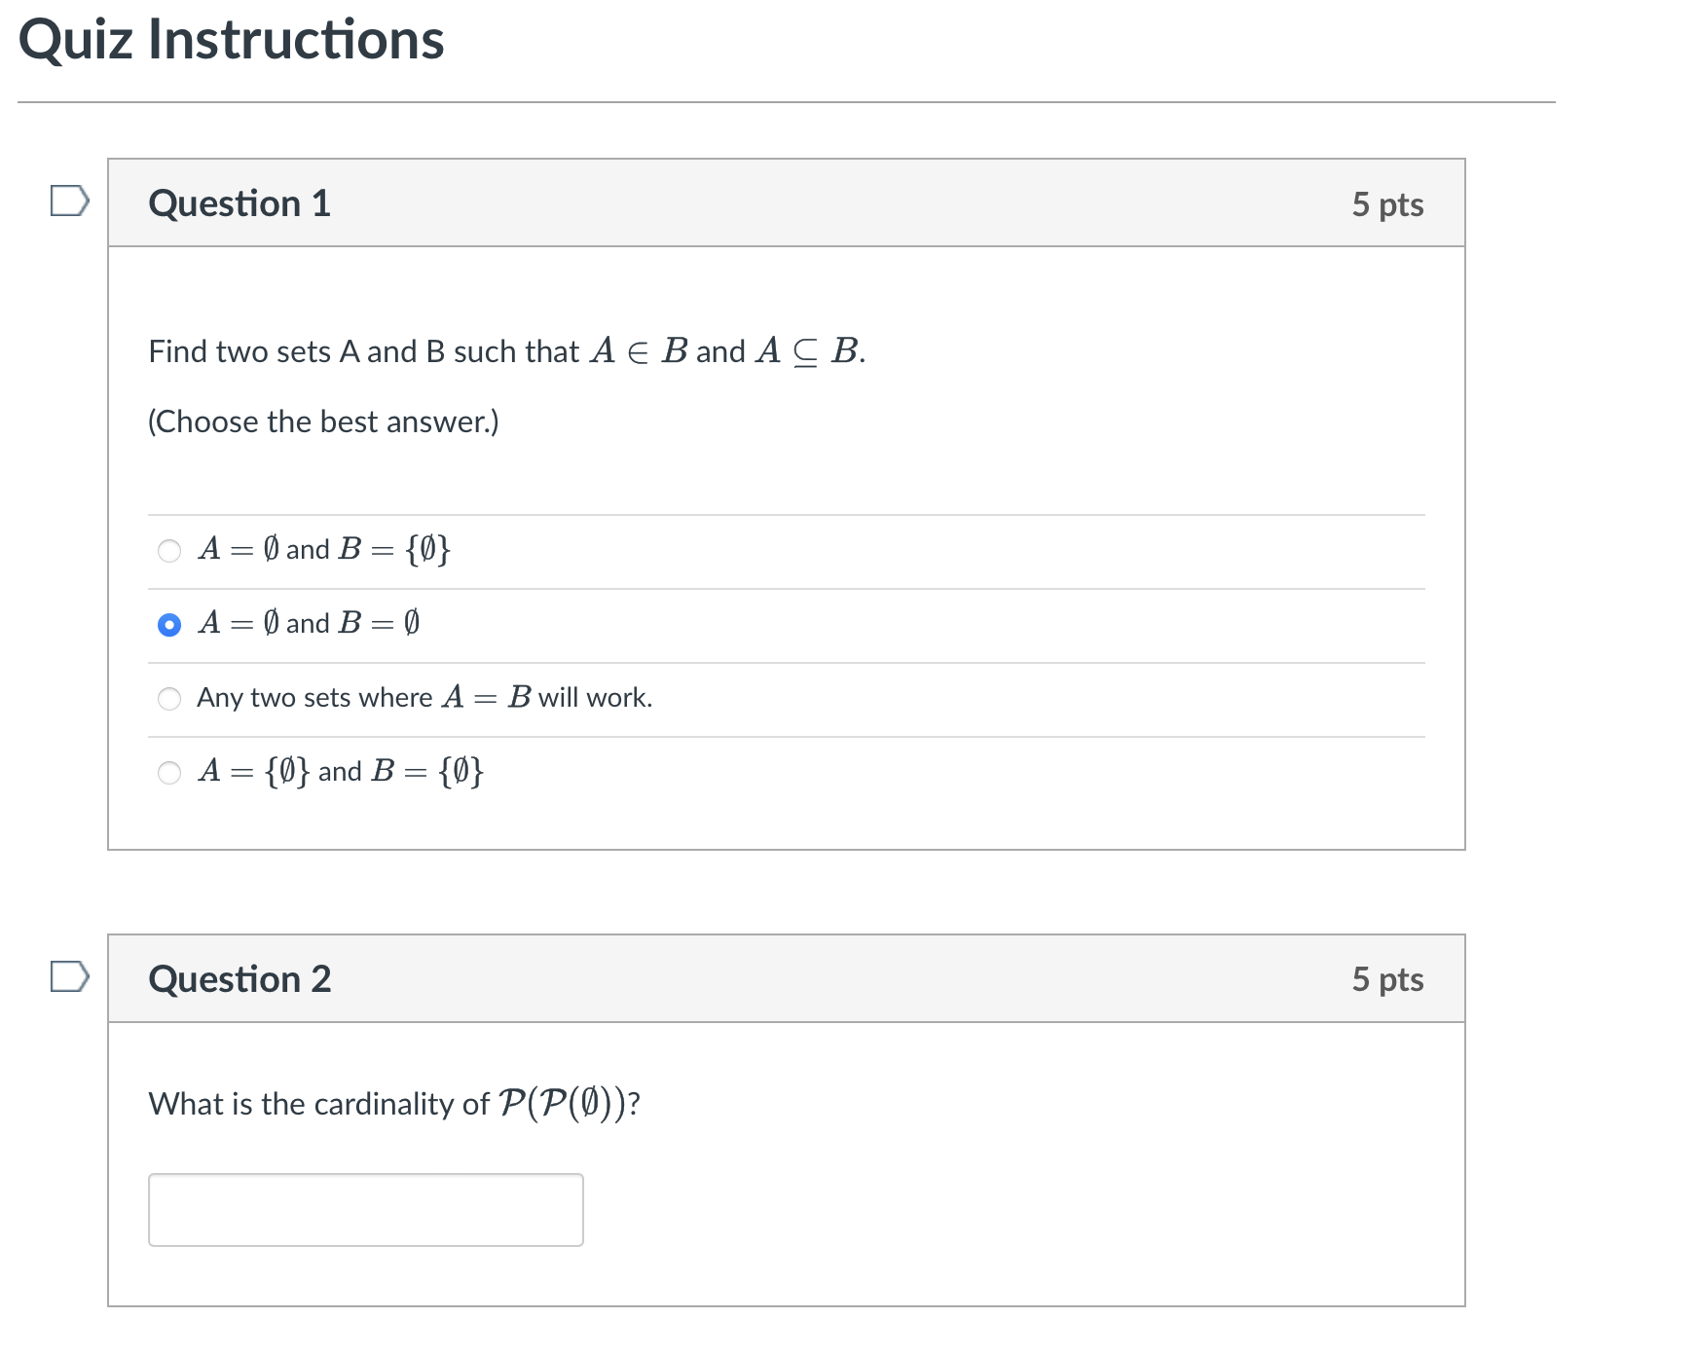Screen dimensions: 1696x1355
Task: Click the answer text 'A = {∅} and B = {∅}'
Action: [341, 772]
